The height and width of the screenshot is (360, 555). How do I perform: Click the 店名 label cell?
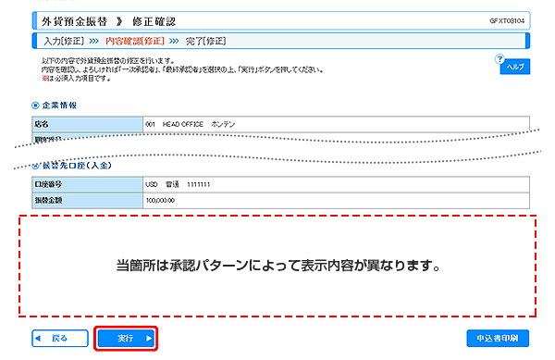click(x=88, y=124)
